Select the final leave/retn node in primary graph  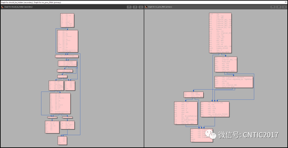pyautogui.click(x=202, y=135)
